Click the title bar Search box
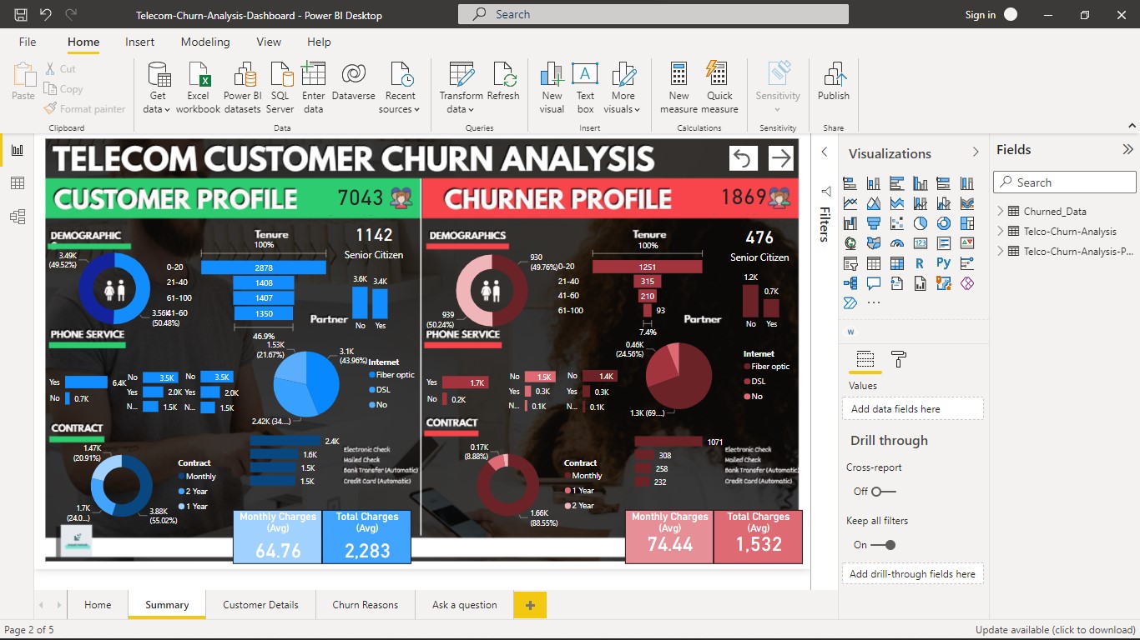Viewport: 1140px width, 640px height. pyautogui.click(x=653, y=14)
